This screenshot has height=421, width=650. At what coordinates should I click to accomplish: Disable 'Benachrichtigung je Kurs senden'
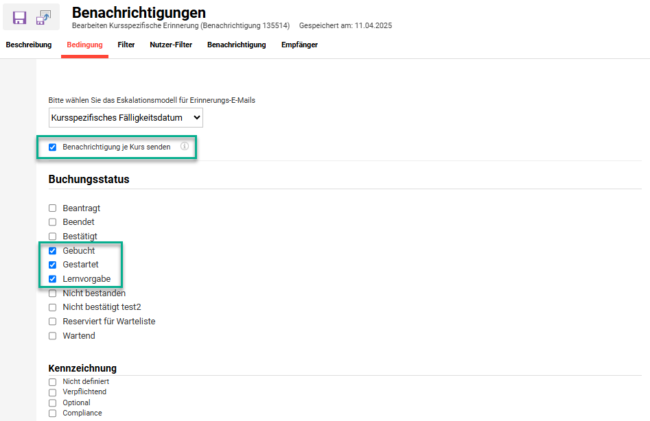pyautogui.click(x=52, y=146)
